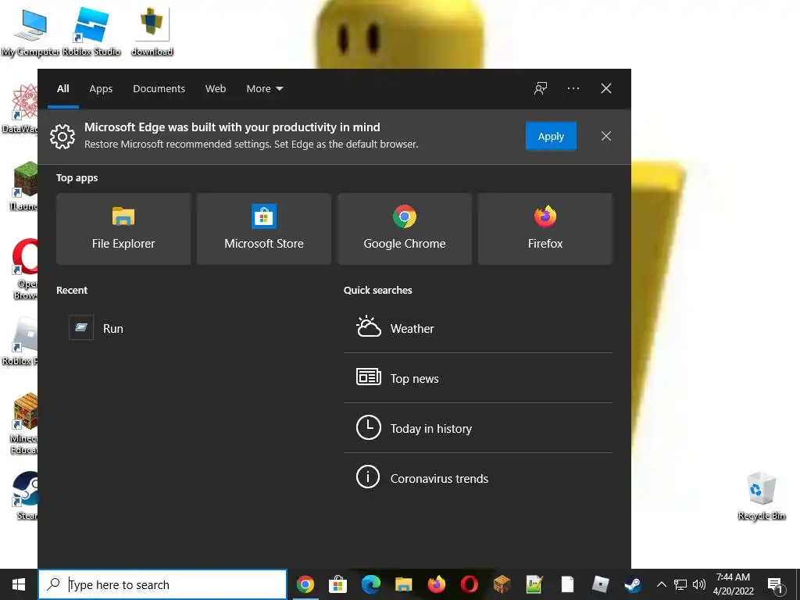Open the notepad app on taskbar
This screenshot has height=600, width=800.
534,584
